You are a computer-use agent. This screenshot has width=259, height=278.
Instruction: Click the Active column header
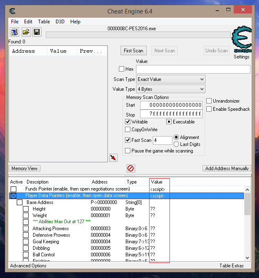pos(16,182)
